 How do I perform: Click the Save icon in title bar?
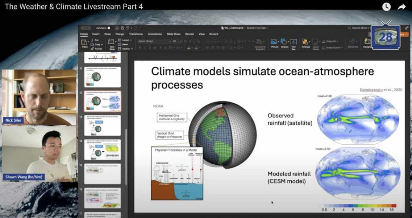pyautogui.click(x=122, y=28)
